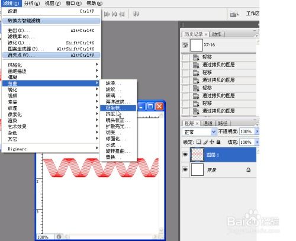Screen dimensions: 296x241
Task: Open 液化 from the filter menu
Action: [52, 43]
